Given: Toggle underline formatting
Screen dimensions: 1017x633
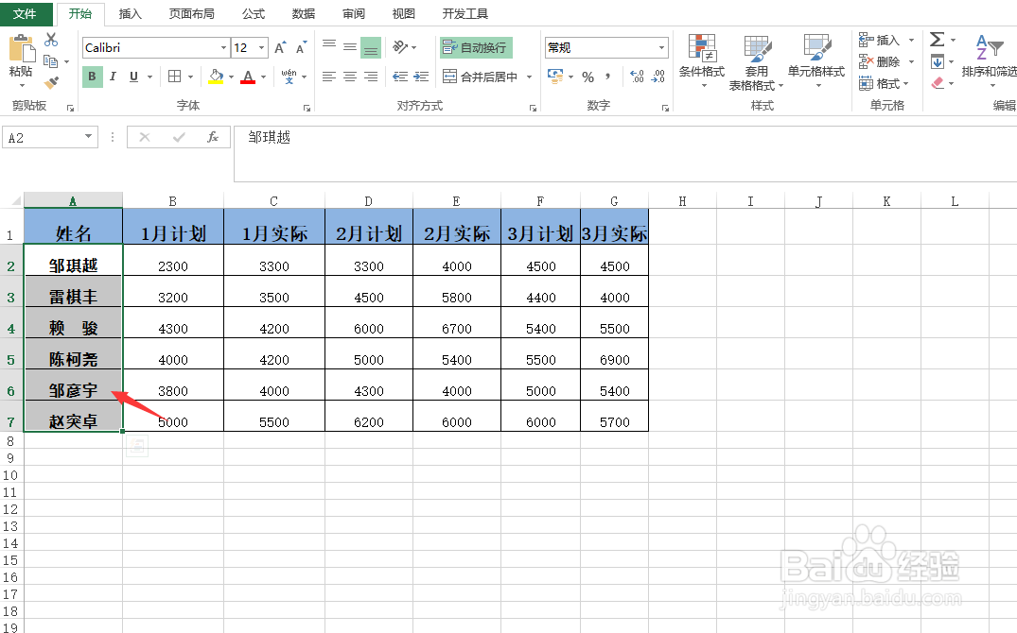Looking at the screenshot, I should point(133,77).
